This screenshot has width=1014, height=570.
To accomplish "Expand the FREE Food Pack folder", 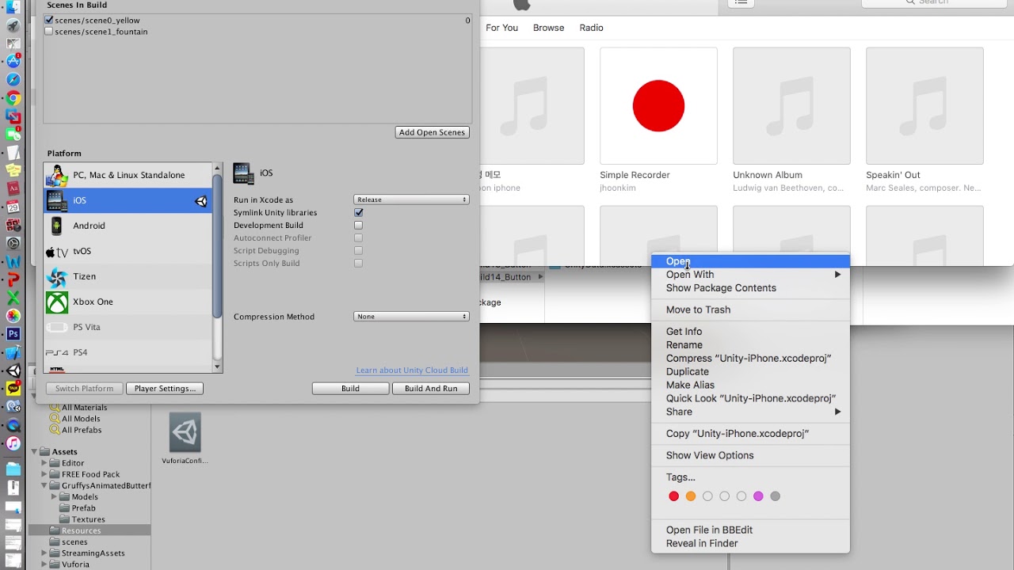I will point(45,474).
